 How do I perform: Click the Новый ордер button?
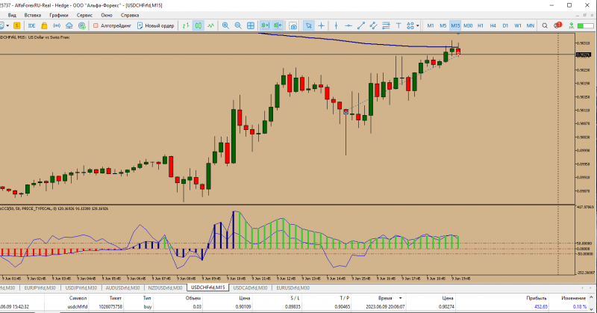pos(155,25)
